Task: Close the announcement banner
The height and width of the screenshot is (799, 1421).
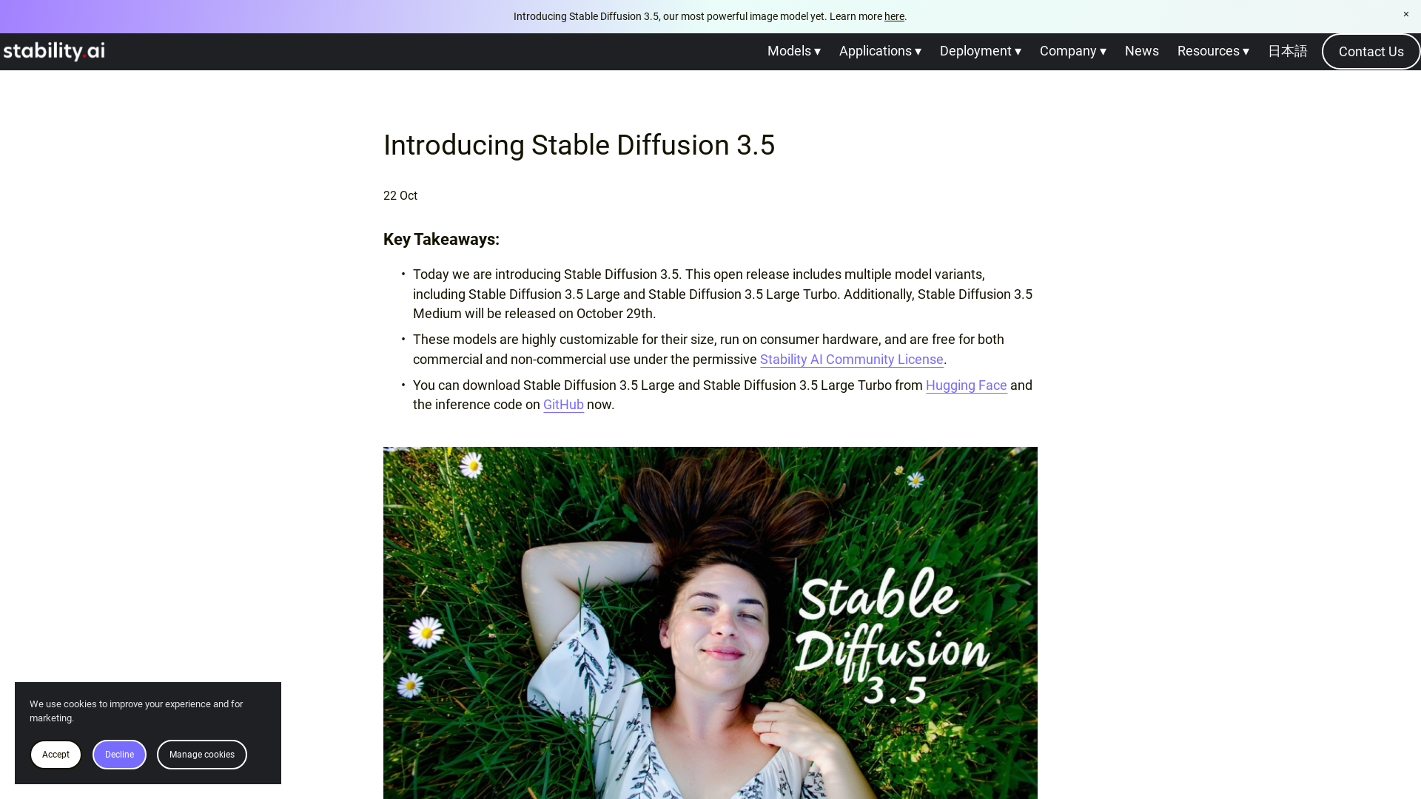Action: 1406,13
